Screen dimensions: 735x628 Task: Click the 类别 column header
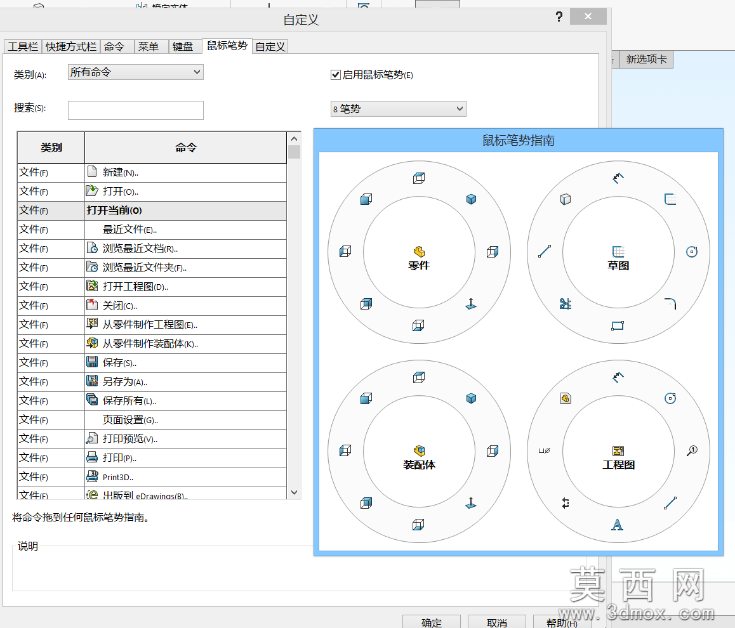(x=51, y=148)
